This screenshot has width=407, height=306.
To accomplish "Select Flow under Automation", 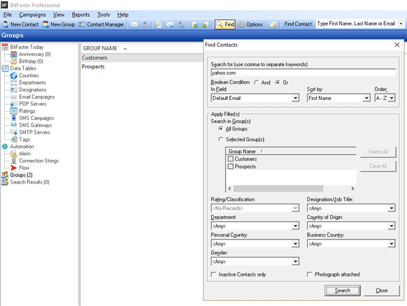I will [23, 168].
